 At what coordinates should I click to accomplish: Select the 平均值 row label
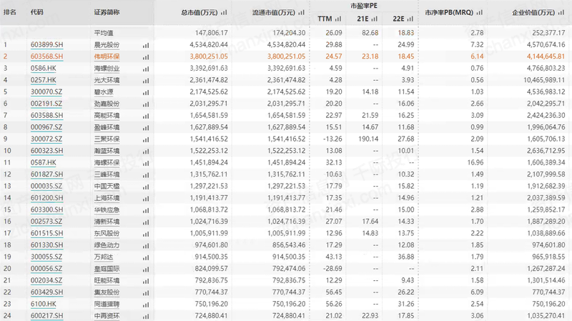click(x=104, y=33)
